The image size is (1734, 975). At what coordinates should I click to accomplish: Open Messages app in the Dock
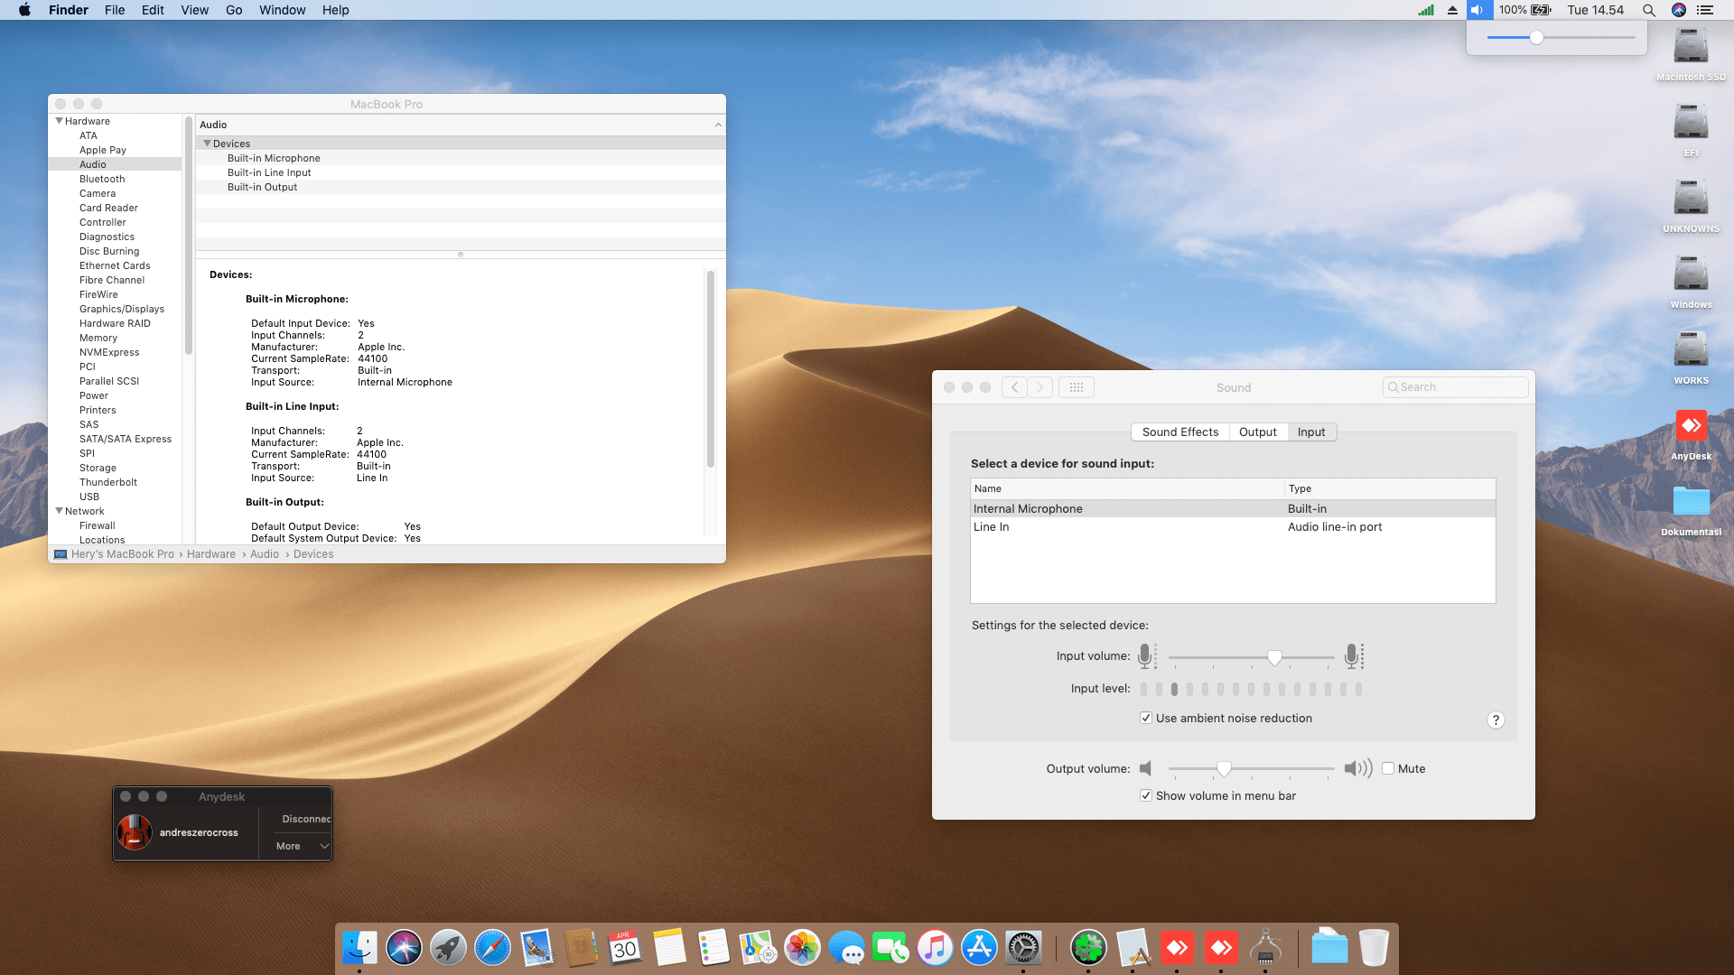tap(846, 948)
